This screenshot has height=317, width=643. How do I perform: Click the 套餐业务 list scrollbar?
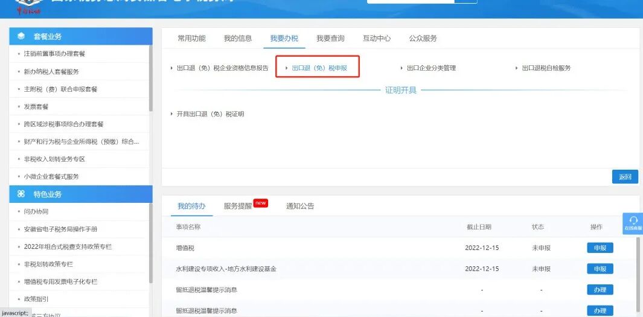pos(150,78)
